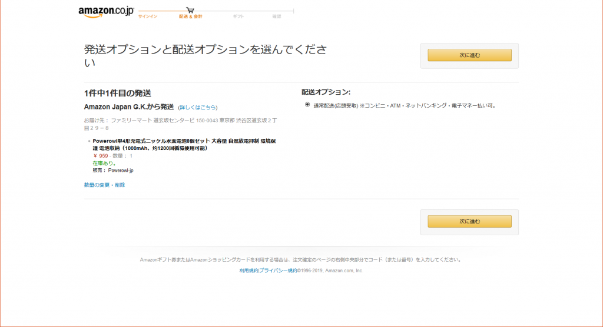This screenshot has height=327, width=603.
Task: Open the 詳しくはこちら link
Action: point(198,108)
